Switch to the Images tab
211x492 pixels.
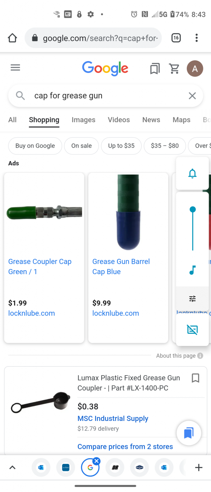pos(84,120)
